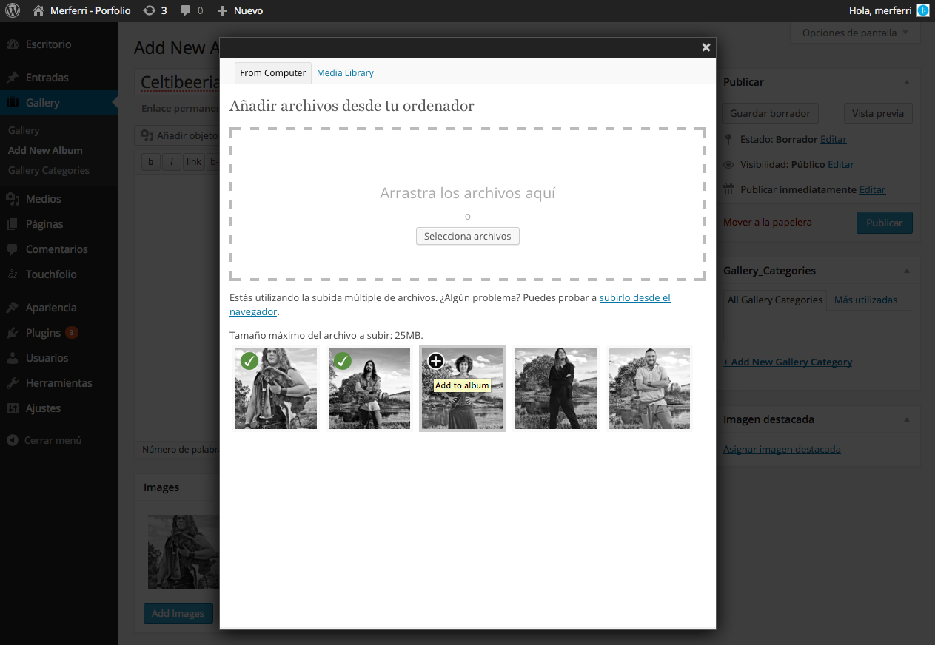Click Editar link next to Estado: Borrador
Image resolution: width=935 pixels, height=645 pixels.
point(834,139)
